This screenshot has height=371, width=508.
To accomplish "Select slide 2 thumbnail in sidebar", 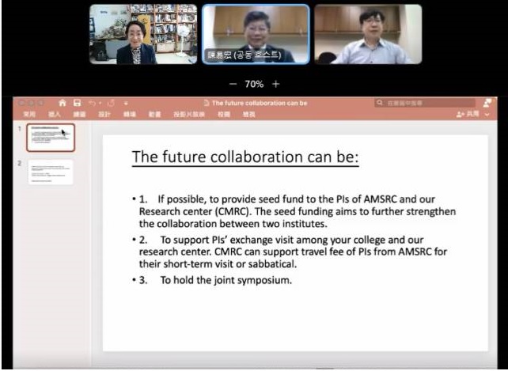I will point(50,172).
